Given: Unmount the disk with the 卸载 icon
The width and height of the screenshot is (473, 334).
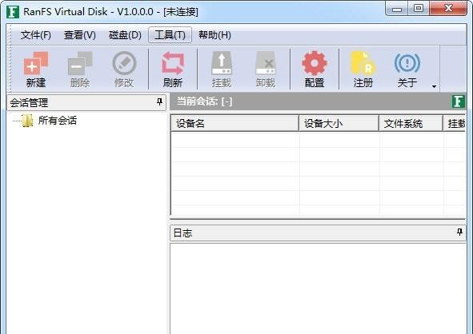Looking at the screenshot, I should coord(266,63).
